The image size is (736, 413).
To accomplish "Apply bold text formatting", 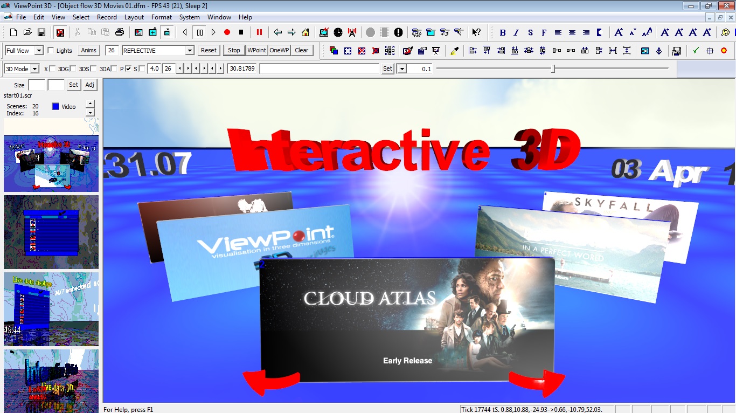I will (503, 32).
